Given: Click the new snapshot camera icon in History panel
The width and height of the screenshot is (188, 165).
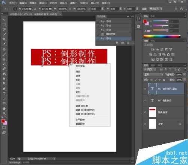Looking at the screenshot, I should pyautogui.click(x=123, y=43).
